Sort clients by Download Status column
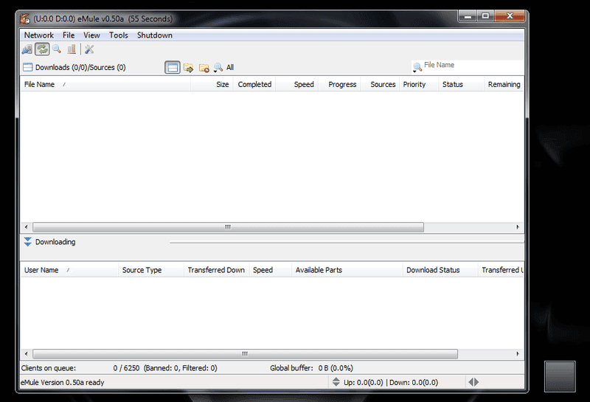 coord(440,270)
